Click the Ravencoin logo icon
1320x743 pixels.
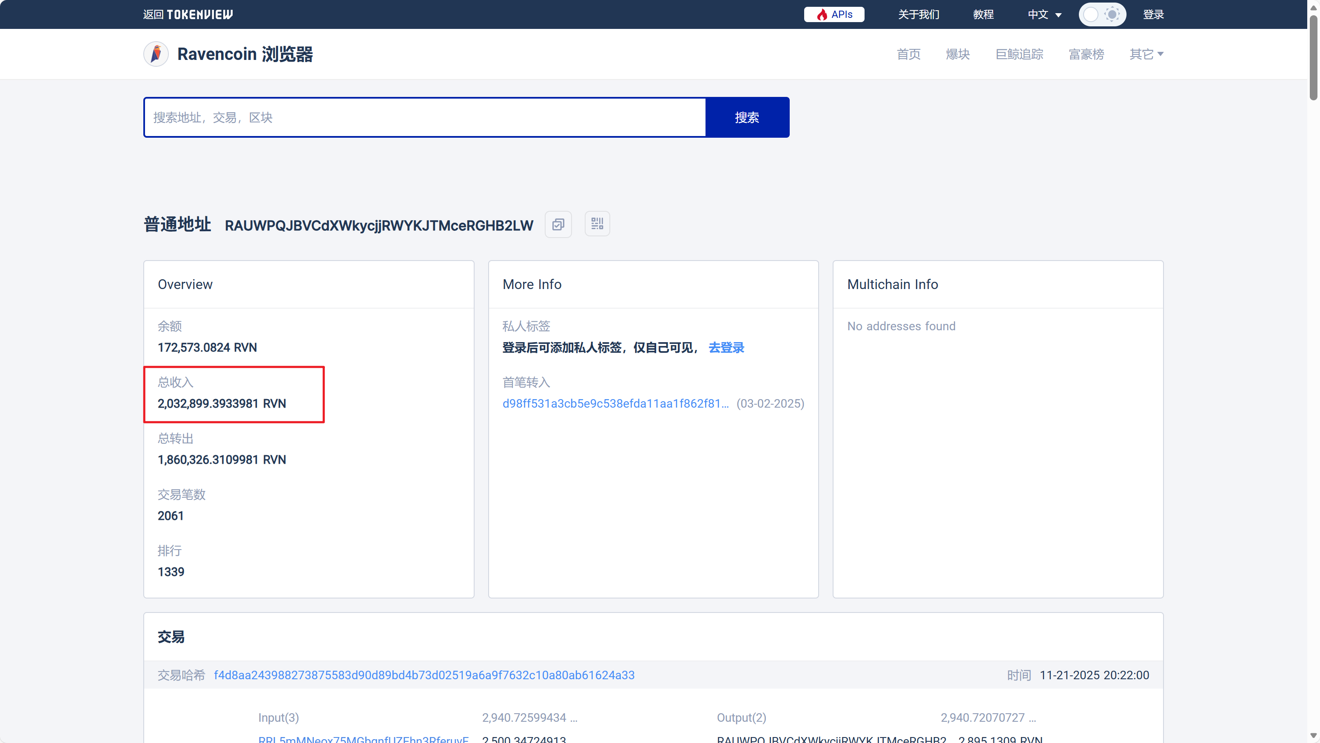pos(156,54)
